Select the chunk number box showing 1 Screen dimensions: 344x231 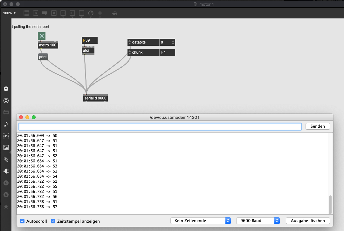(x=167, y=52)
